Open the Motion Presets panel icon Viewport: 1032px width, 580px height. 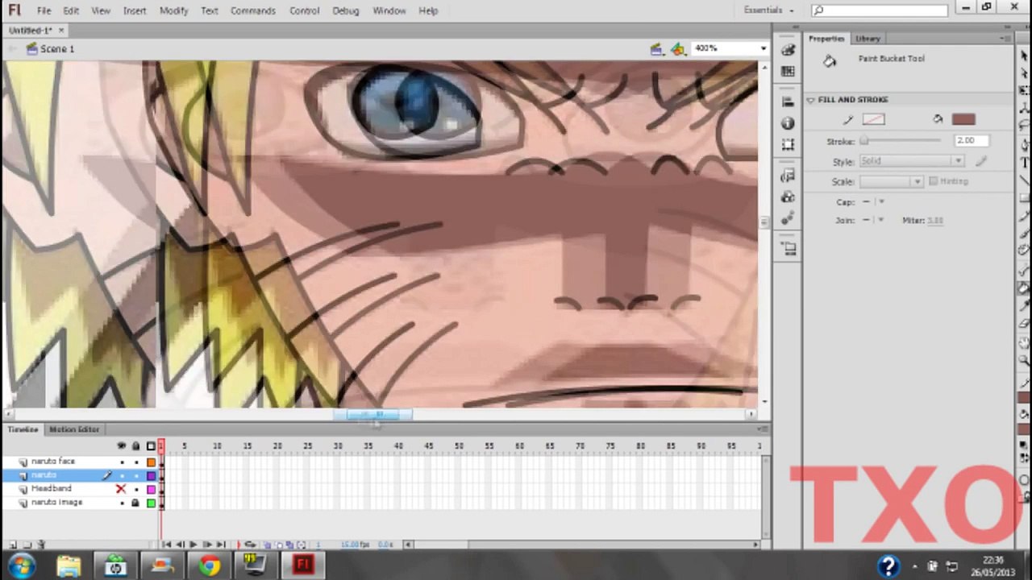(788, 217)
